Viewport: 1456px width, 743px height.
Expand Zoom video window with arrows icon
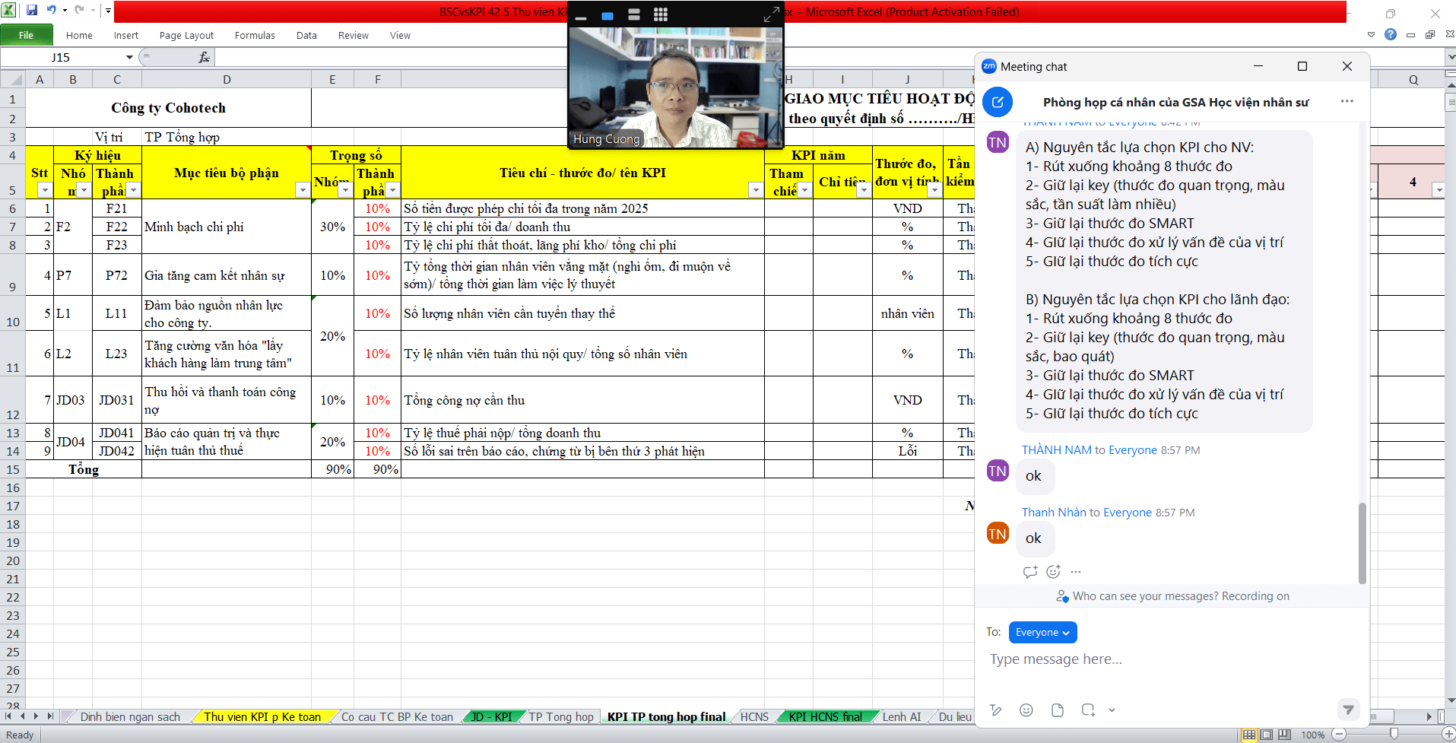click(x=771, y=14)
